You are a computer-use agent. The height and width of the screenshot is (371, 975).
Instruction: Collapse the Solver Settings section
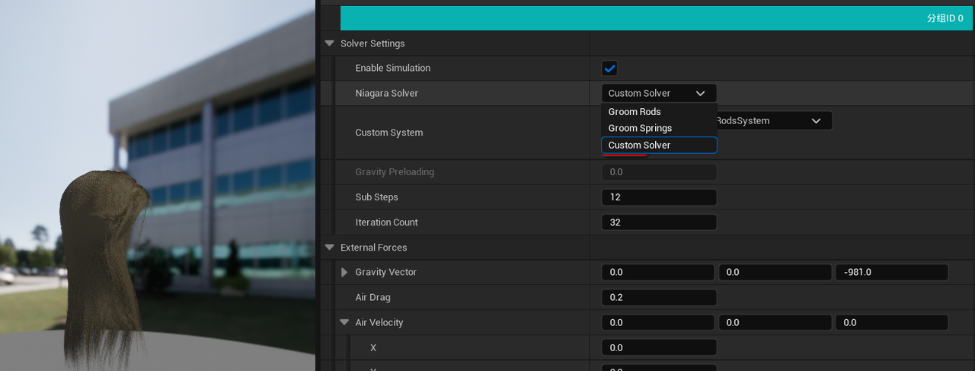330,43
